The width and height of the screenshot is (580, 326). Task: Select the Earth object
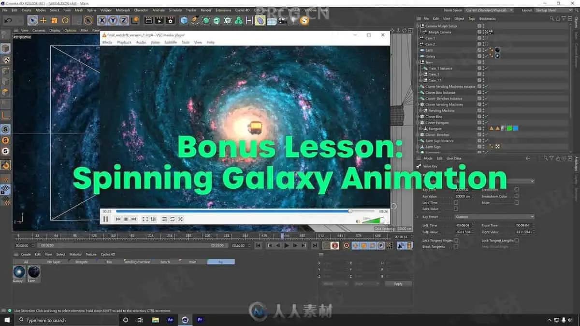429,50
